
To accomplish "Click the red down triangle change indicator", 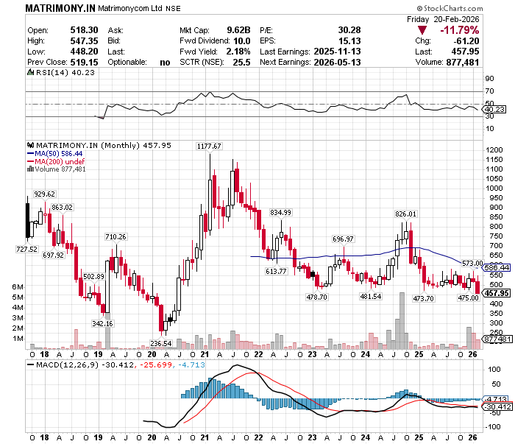I will pos(422,31).
